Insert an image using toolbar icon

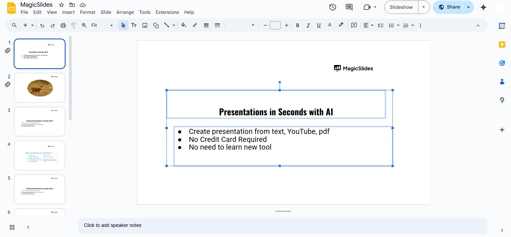pos(145,26)
